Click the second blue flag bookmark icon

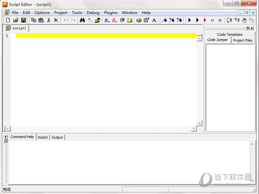(x=172, y=20)
